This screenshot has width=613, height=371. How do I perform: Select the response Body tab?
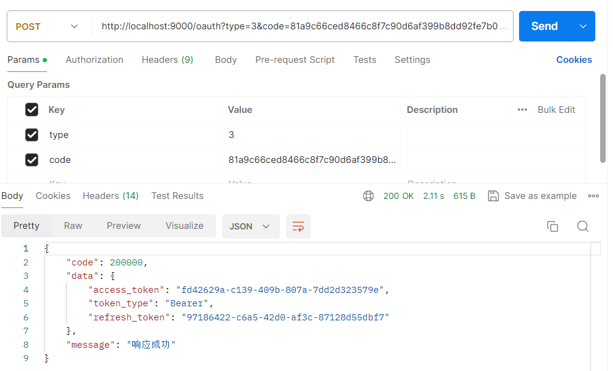coord(12,196)
